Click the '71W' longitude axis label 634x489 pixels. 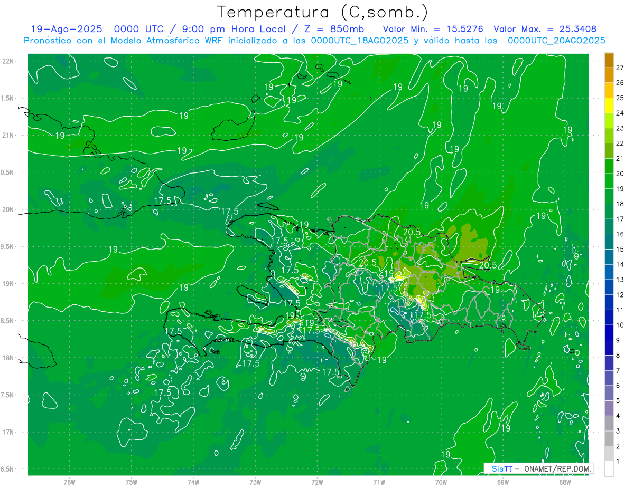tap(379, 482)
